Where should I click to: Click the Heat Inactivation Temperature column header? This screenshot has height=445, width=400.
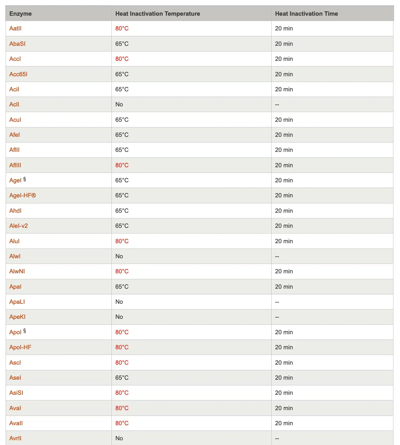(158, 14)
